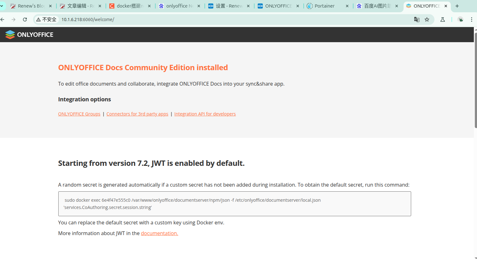The width and height of the screenshot is (477, 259).
Task: Open the onlyoffice Nextcloud Baidu tab
Action: point(180,6)
